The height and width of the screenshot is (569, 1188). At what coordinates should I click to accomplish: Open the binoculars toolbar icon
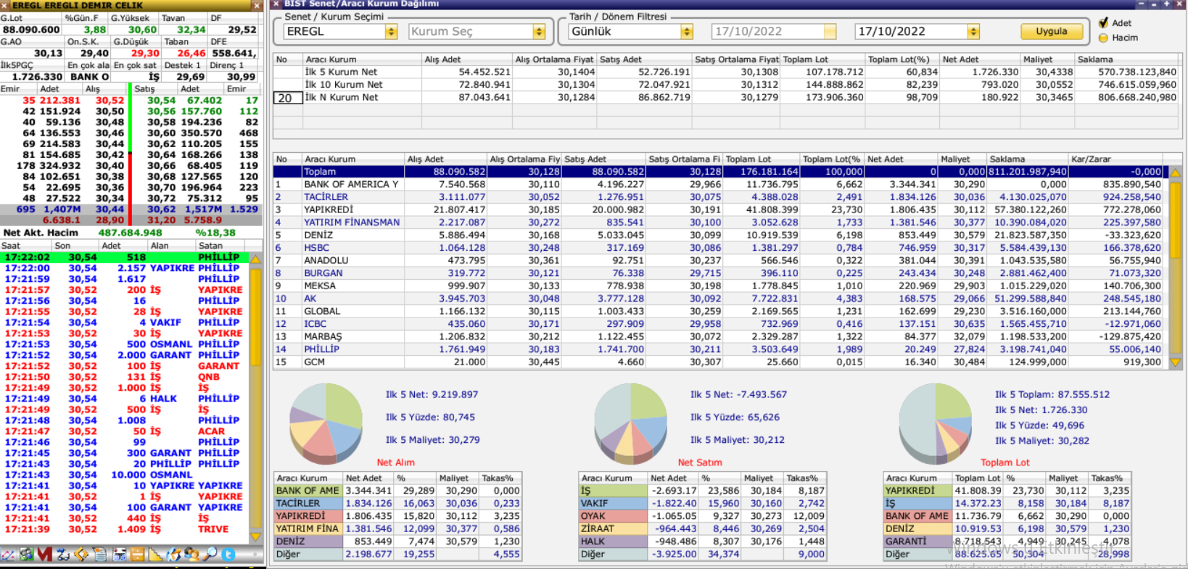point(63,555)
